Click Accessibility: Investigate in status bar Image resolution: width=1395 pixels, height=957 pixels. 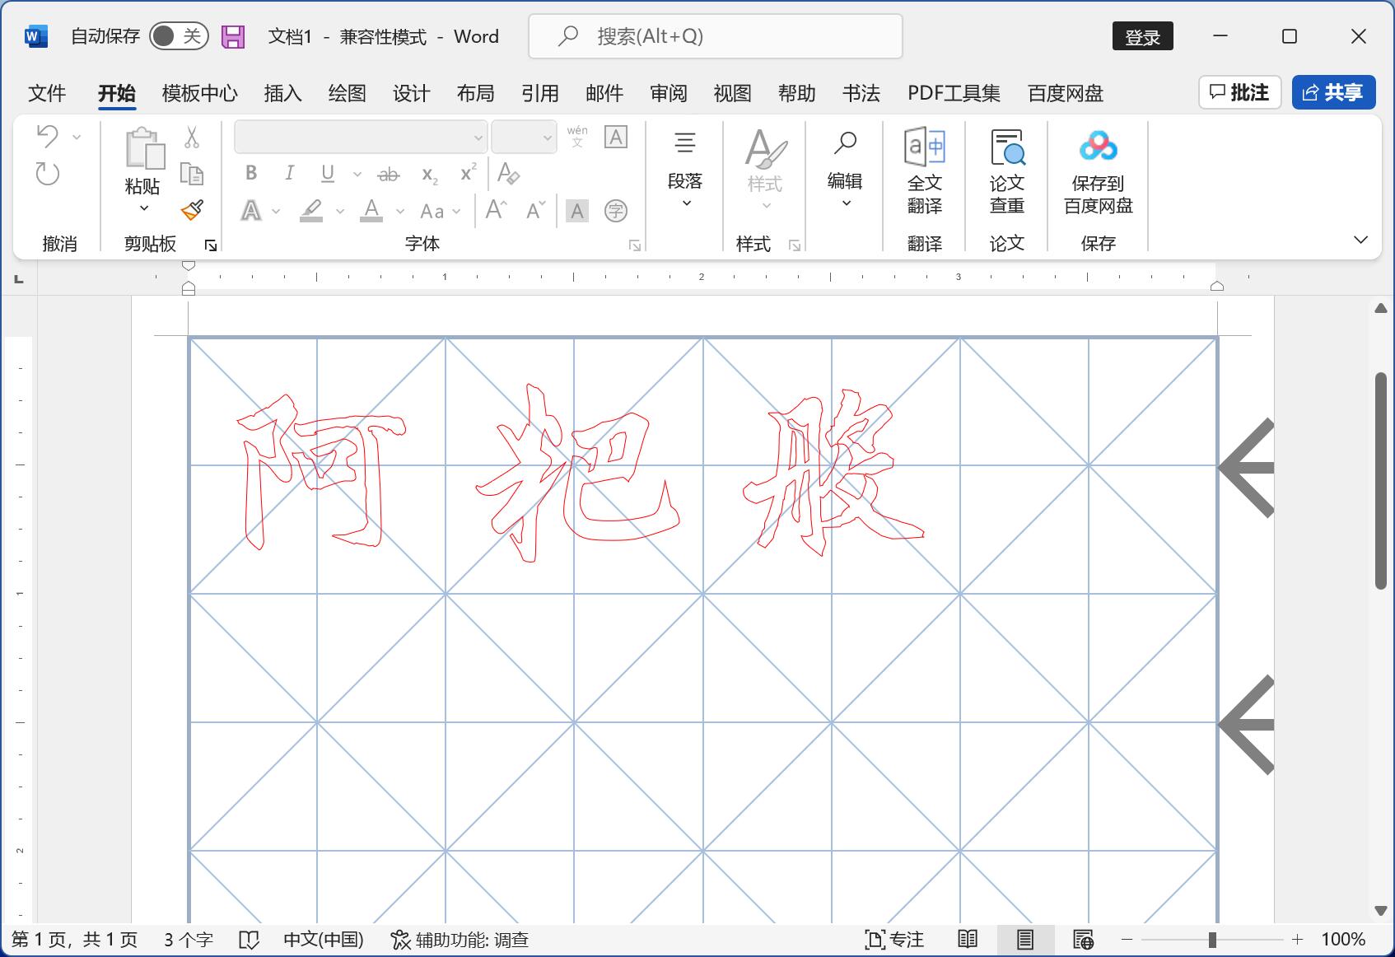tap(460, 940)
